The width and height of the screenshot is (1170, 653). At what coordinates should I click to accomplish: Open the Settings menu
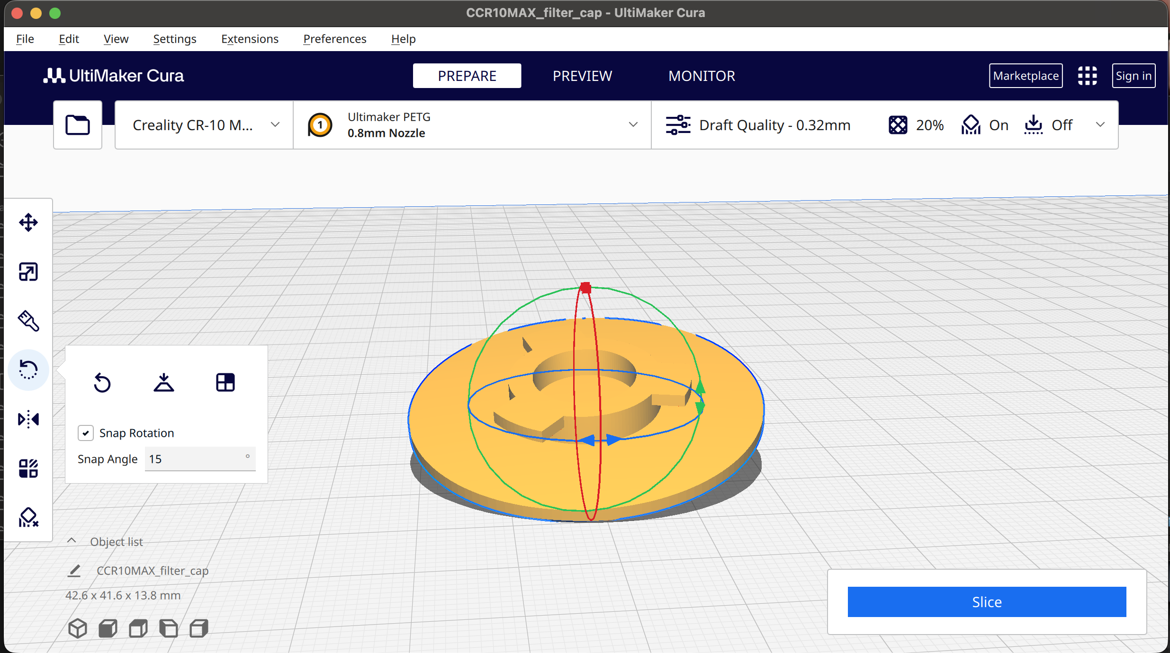coord(175,39)
